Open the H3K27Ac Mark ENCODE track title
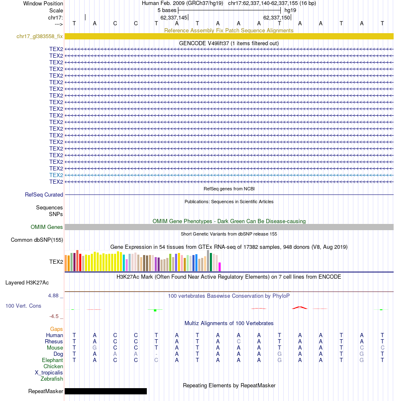Viewport: 394px width, 401px height. pyautogui.click(x=229, y=277)
